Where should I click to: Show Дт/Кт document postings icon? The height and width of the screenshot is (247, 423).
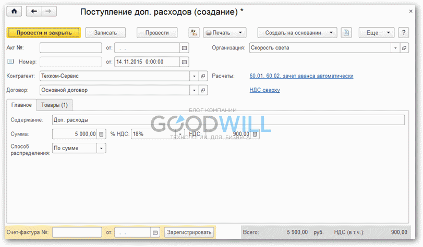tap(194, 33)
